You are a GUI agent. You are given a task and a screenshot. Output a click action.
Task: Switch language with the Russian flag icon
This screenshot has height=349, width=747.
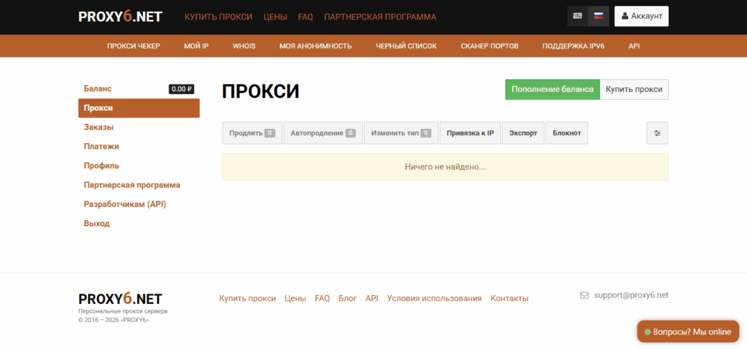(598, 16)
